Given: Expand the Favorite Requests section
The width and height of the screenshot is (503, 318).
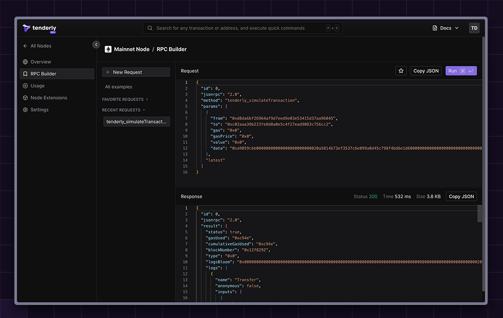Looking at the screenshot, I should pyautogui.click(x=125, y=100).
